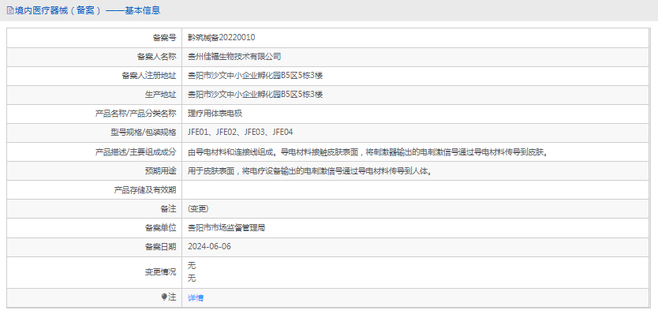Click model list JFE01、JFE02、JFE03、JFE04
This screenshot has width=658, height=314.
click(240, 133)
